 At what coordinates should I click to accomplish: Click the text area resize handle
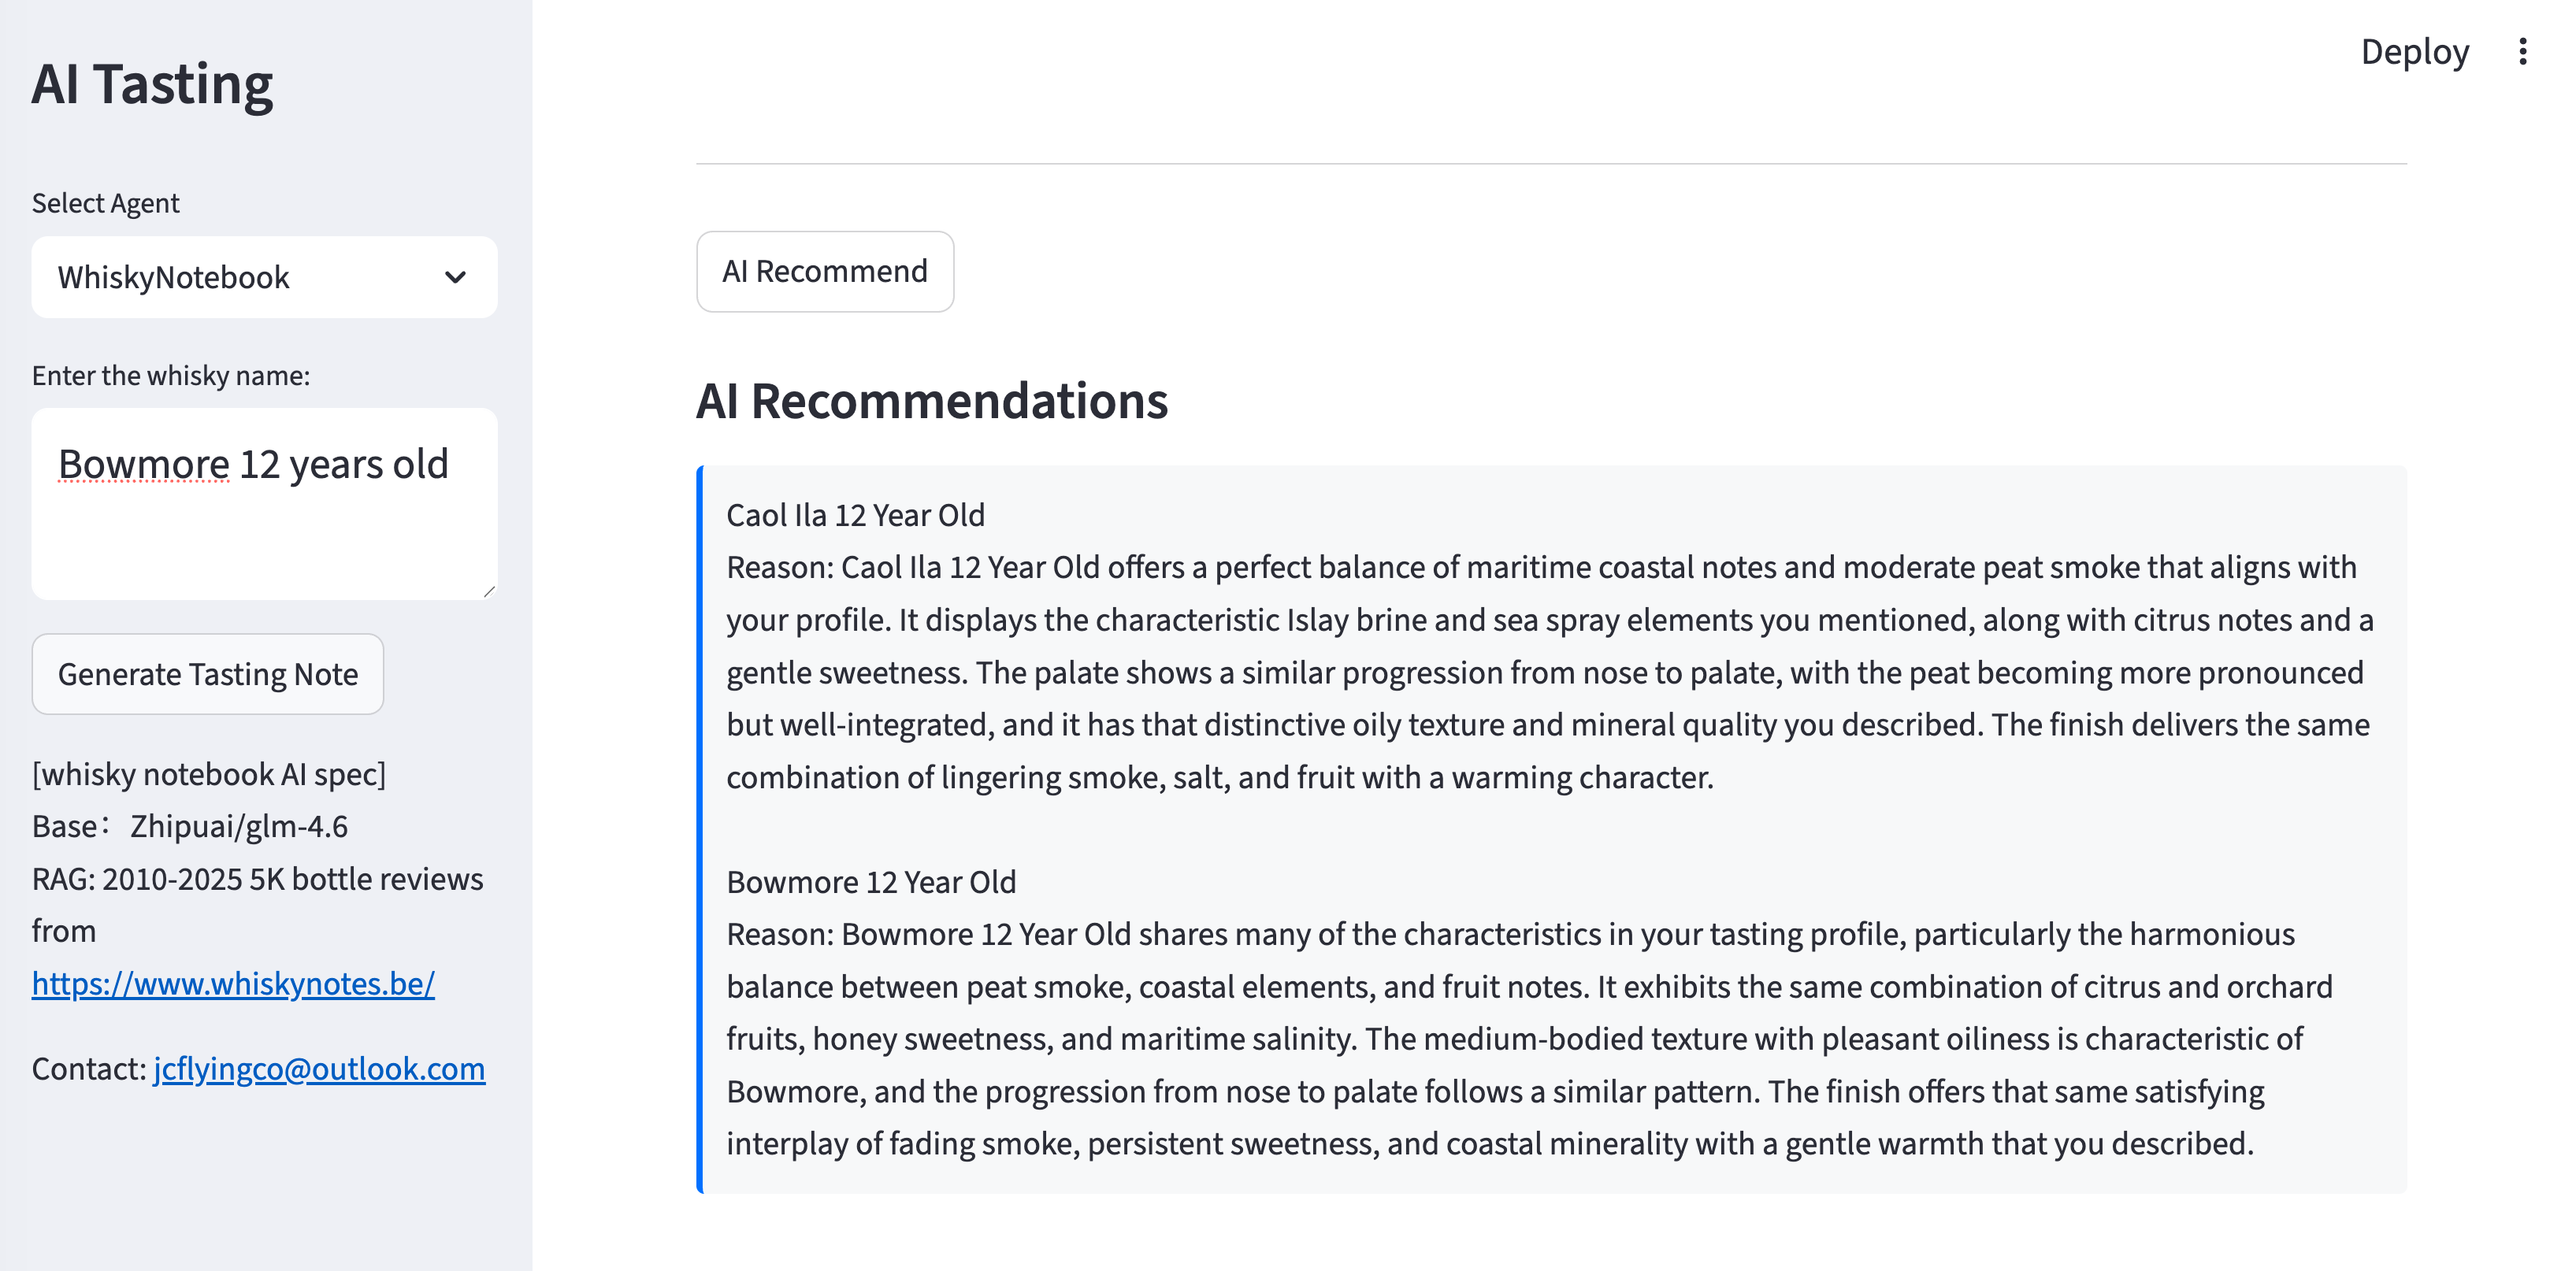click(490, 591)
